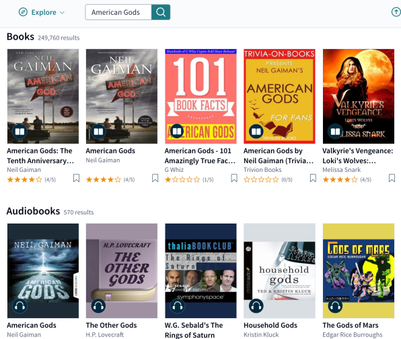Click the upload arrow icon at top right

[x=396, y=12]
